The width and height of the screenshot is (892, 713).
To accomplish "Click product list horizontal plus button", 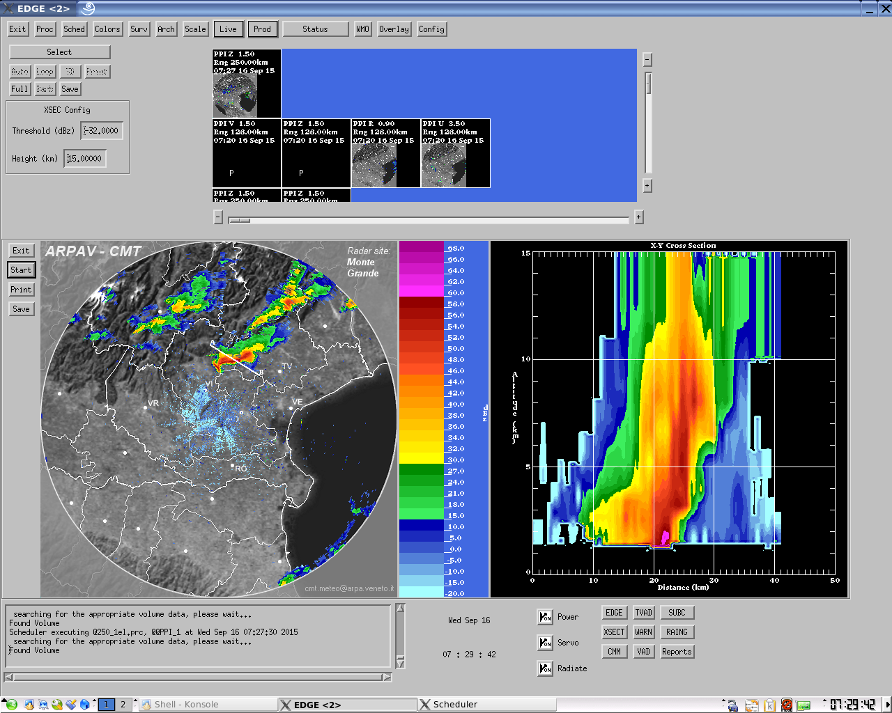I will pyautogui.click(x=638, y=217).
